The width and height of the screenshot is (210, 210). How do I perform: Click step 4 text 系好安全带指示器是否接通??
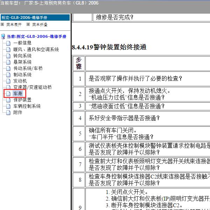(124, 118)
